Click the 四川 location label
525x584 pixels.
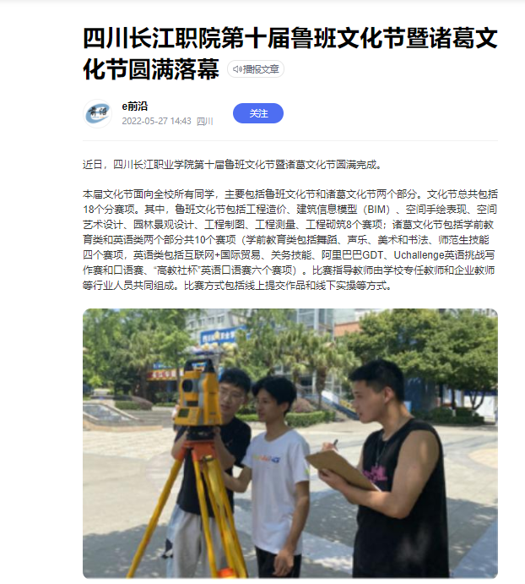pos(204,121)
